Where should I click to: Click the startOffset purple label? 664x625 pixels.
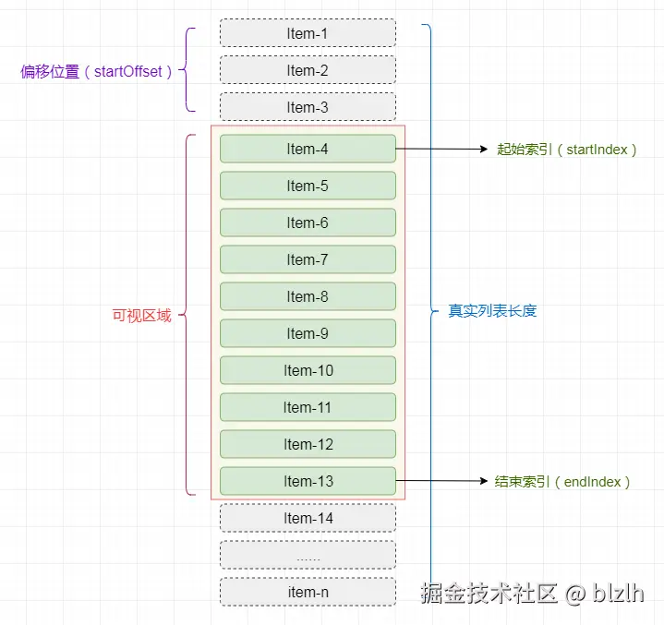[96, 72]
